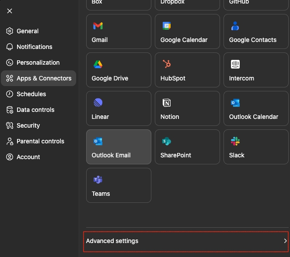Image resolution: width=290 pixels, height=257 pixels.
Task: Select the Intercom icon
Action: pos(235,65)
